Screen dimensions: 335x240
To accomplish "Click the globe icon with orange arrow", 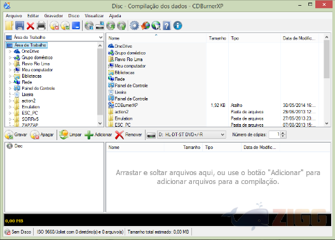I will (146, 25).
